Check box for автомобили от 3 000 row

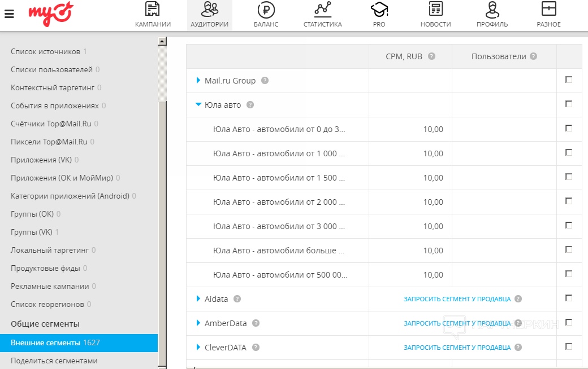click(569, 225)
